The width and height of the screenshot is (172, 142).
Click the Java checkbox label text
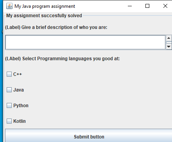coord(18,90)
